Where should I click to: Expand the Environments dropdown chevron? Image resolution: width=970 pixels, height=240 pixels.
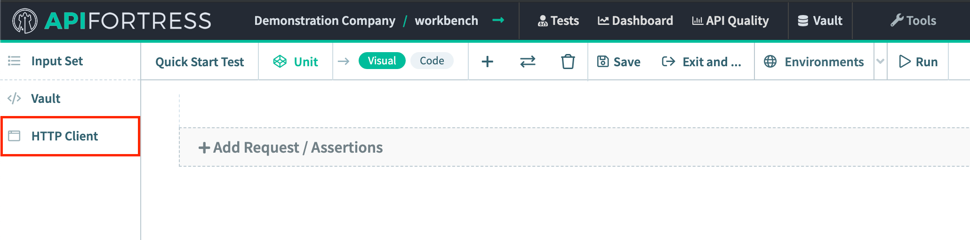pos(880,62)
